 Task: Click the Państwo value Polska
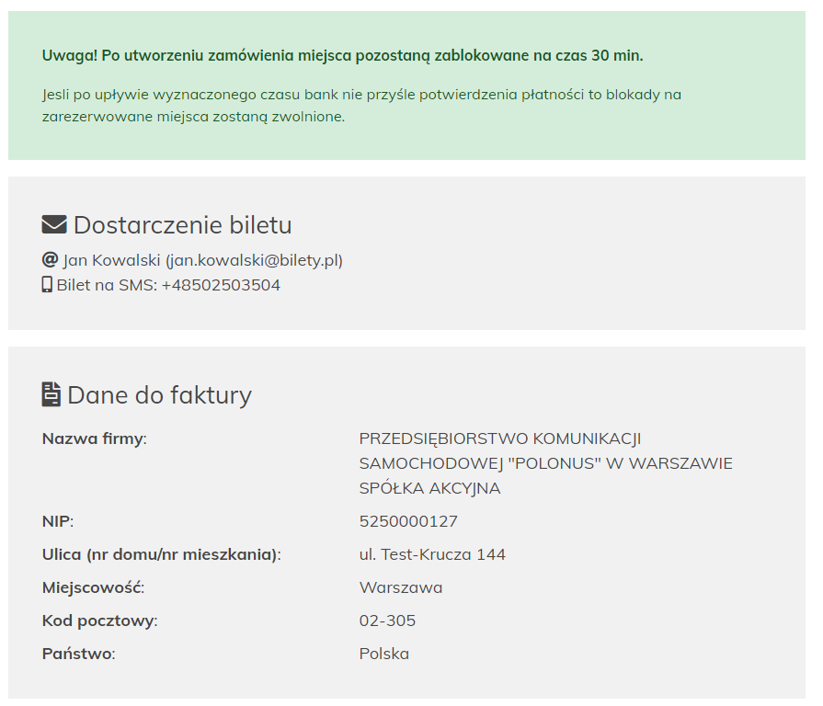pyautogui.click(x=384, y=654)
